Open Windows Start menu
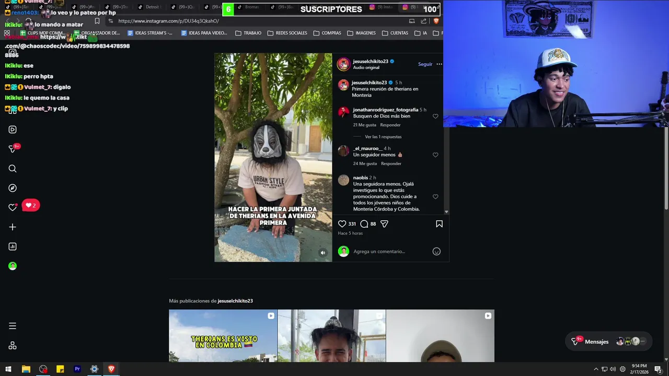 click(8, 369)
